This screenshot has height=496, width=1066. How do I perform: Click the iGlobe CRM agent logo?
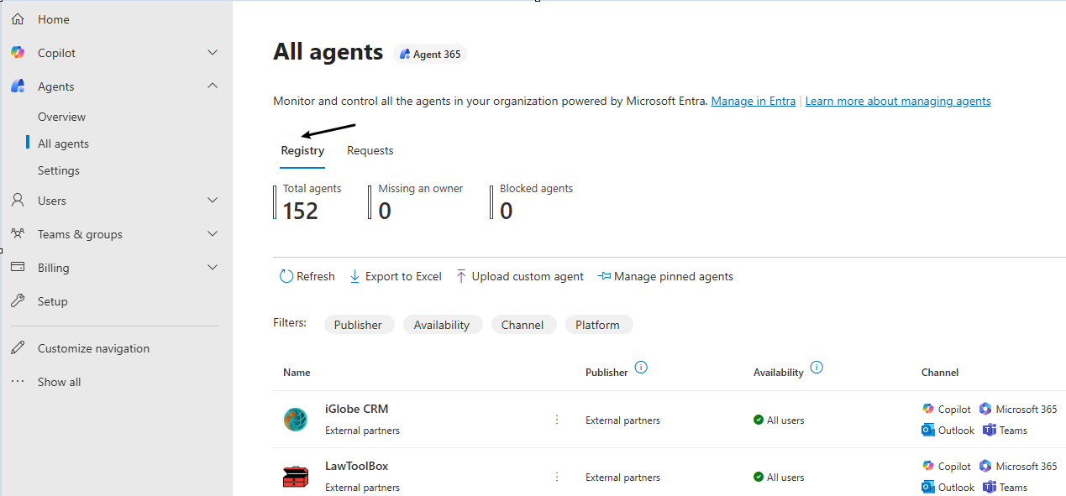point(296,420)
